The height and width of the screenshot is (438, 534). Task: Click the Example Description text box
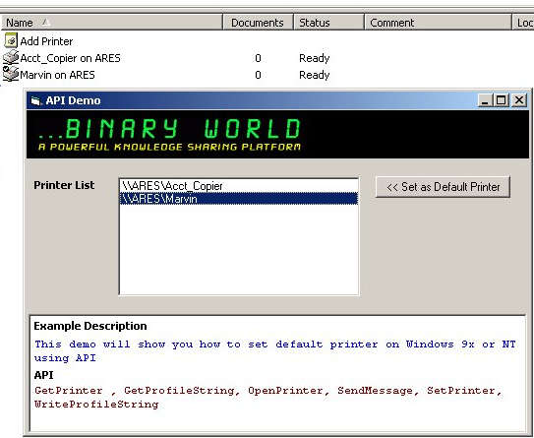pos(277,373)
